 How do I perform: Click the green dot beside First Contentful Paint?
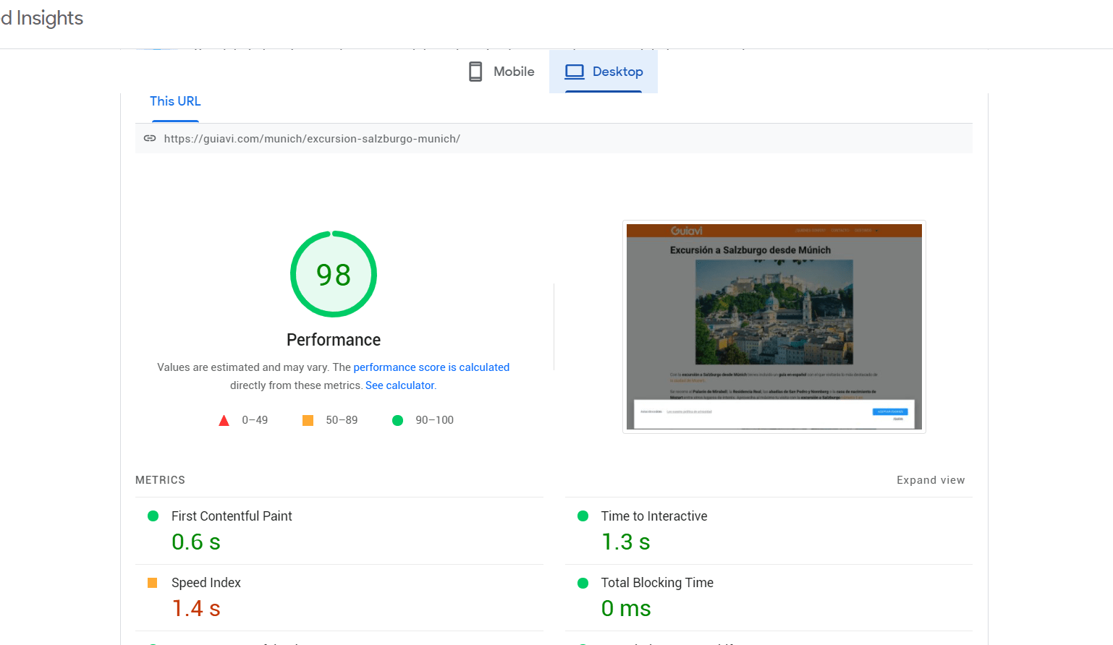153,516
